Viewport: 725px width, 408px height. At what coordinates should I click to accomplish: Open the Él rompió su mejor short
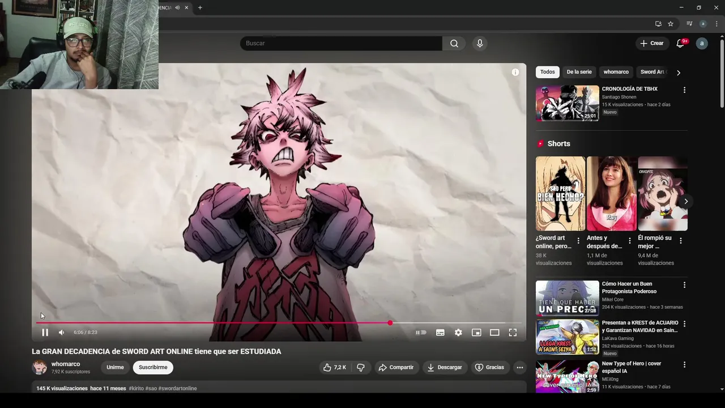coord(662,194)
